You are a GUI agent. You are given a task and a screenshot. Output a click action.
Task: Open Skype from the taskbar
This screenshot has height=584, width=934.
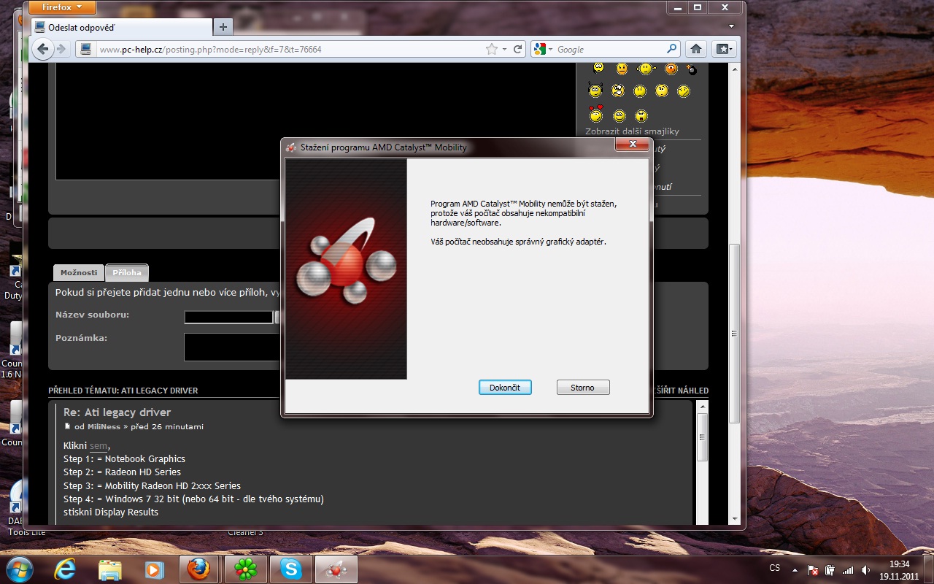290,569
